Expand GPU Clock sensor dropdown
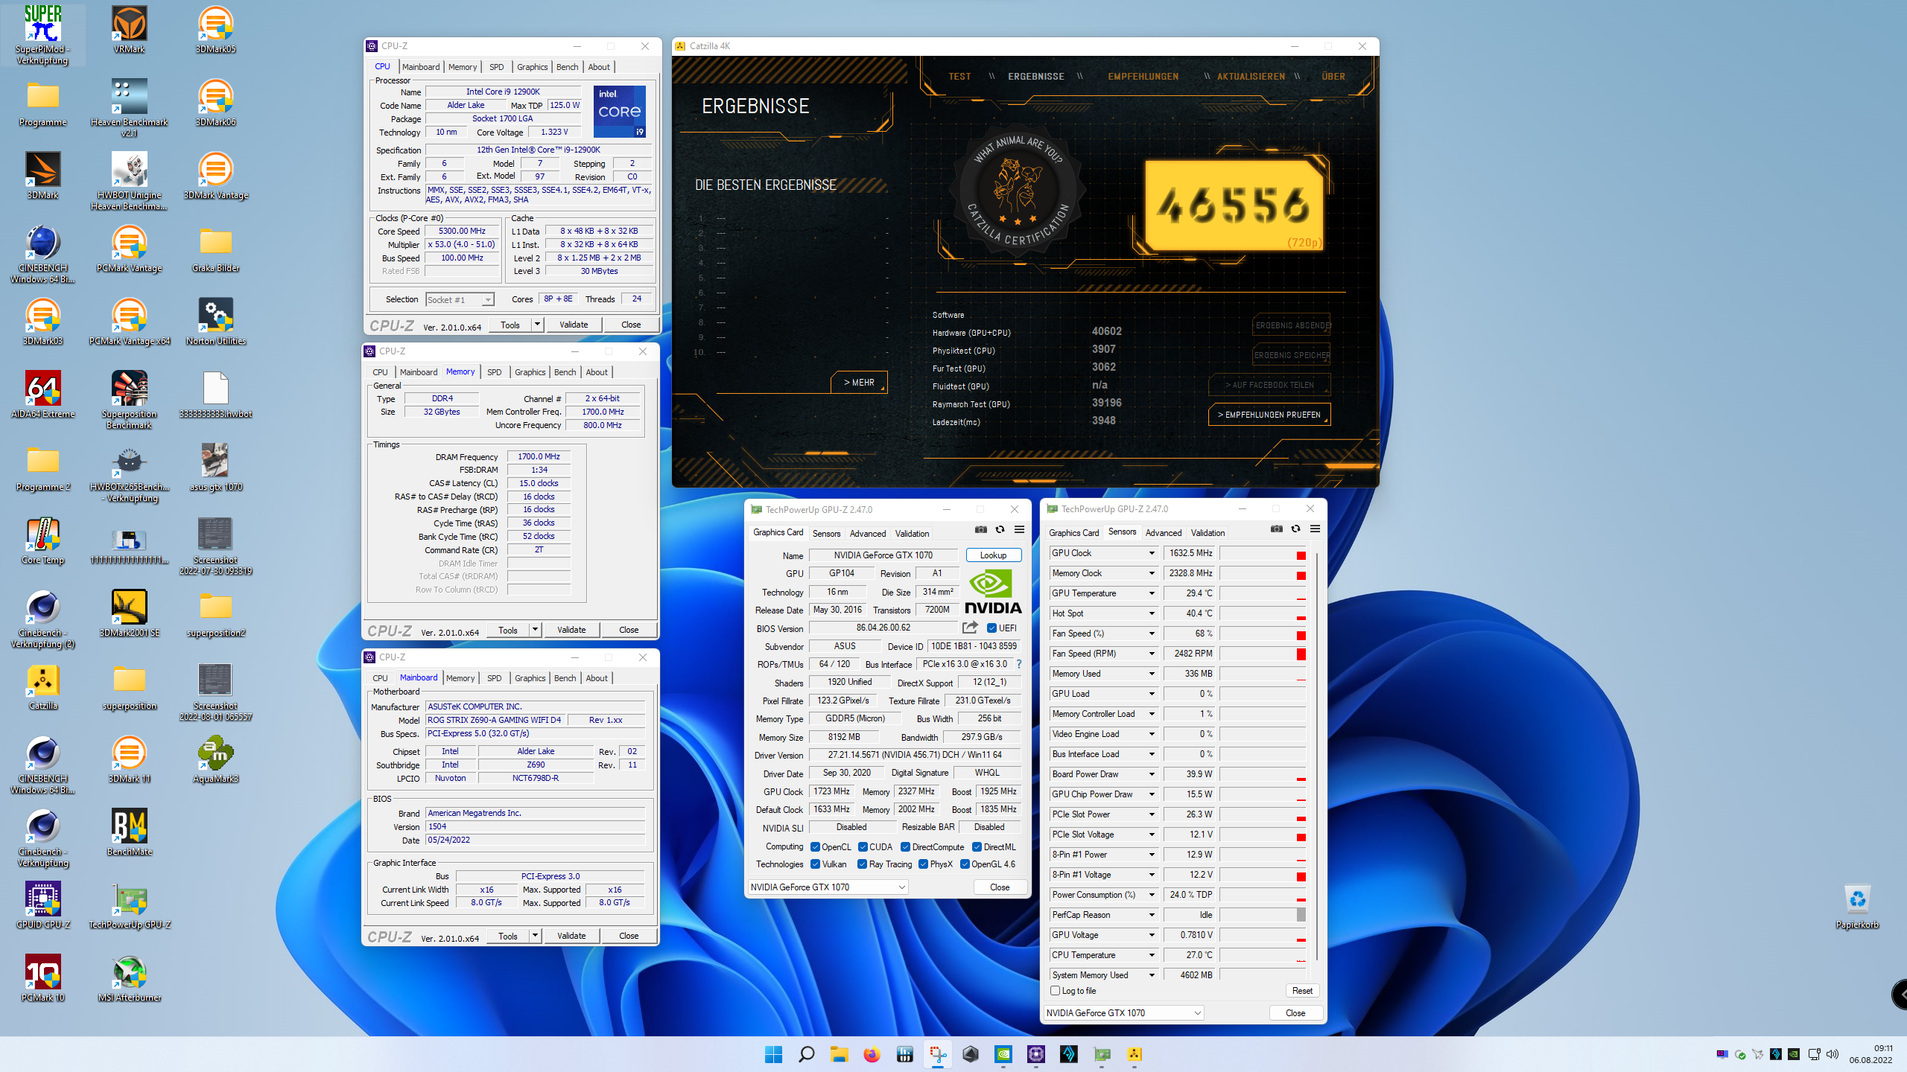Screen dimensions: 1907x1072 tap(1152, 553)
